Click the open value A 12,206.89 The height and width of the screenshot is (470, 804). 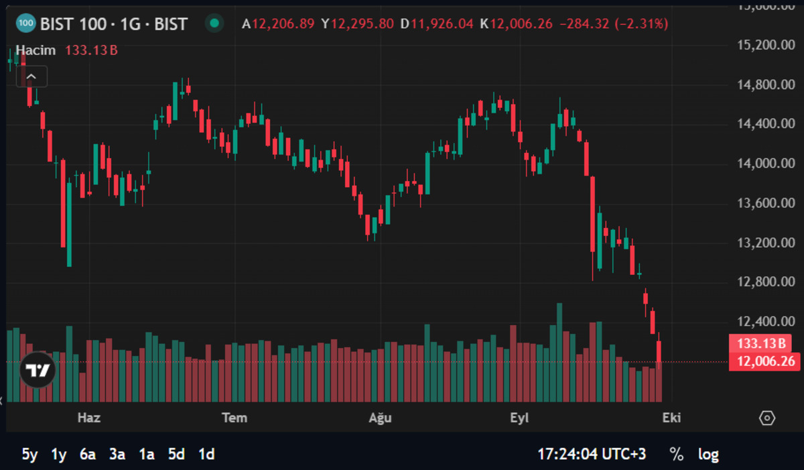pyautogui.click(x=278, y=24)
